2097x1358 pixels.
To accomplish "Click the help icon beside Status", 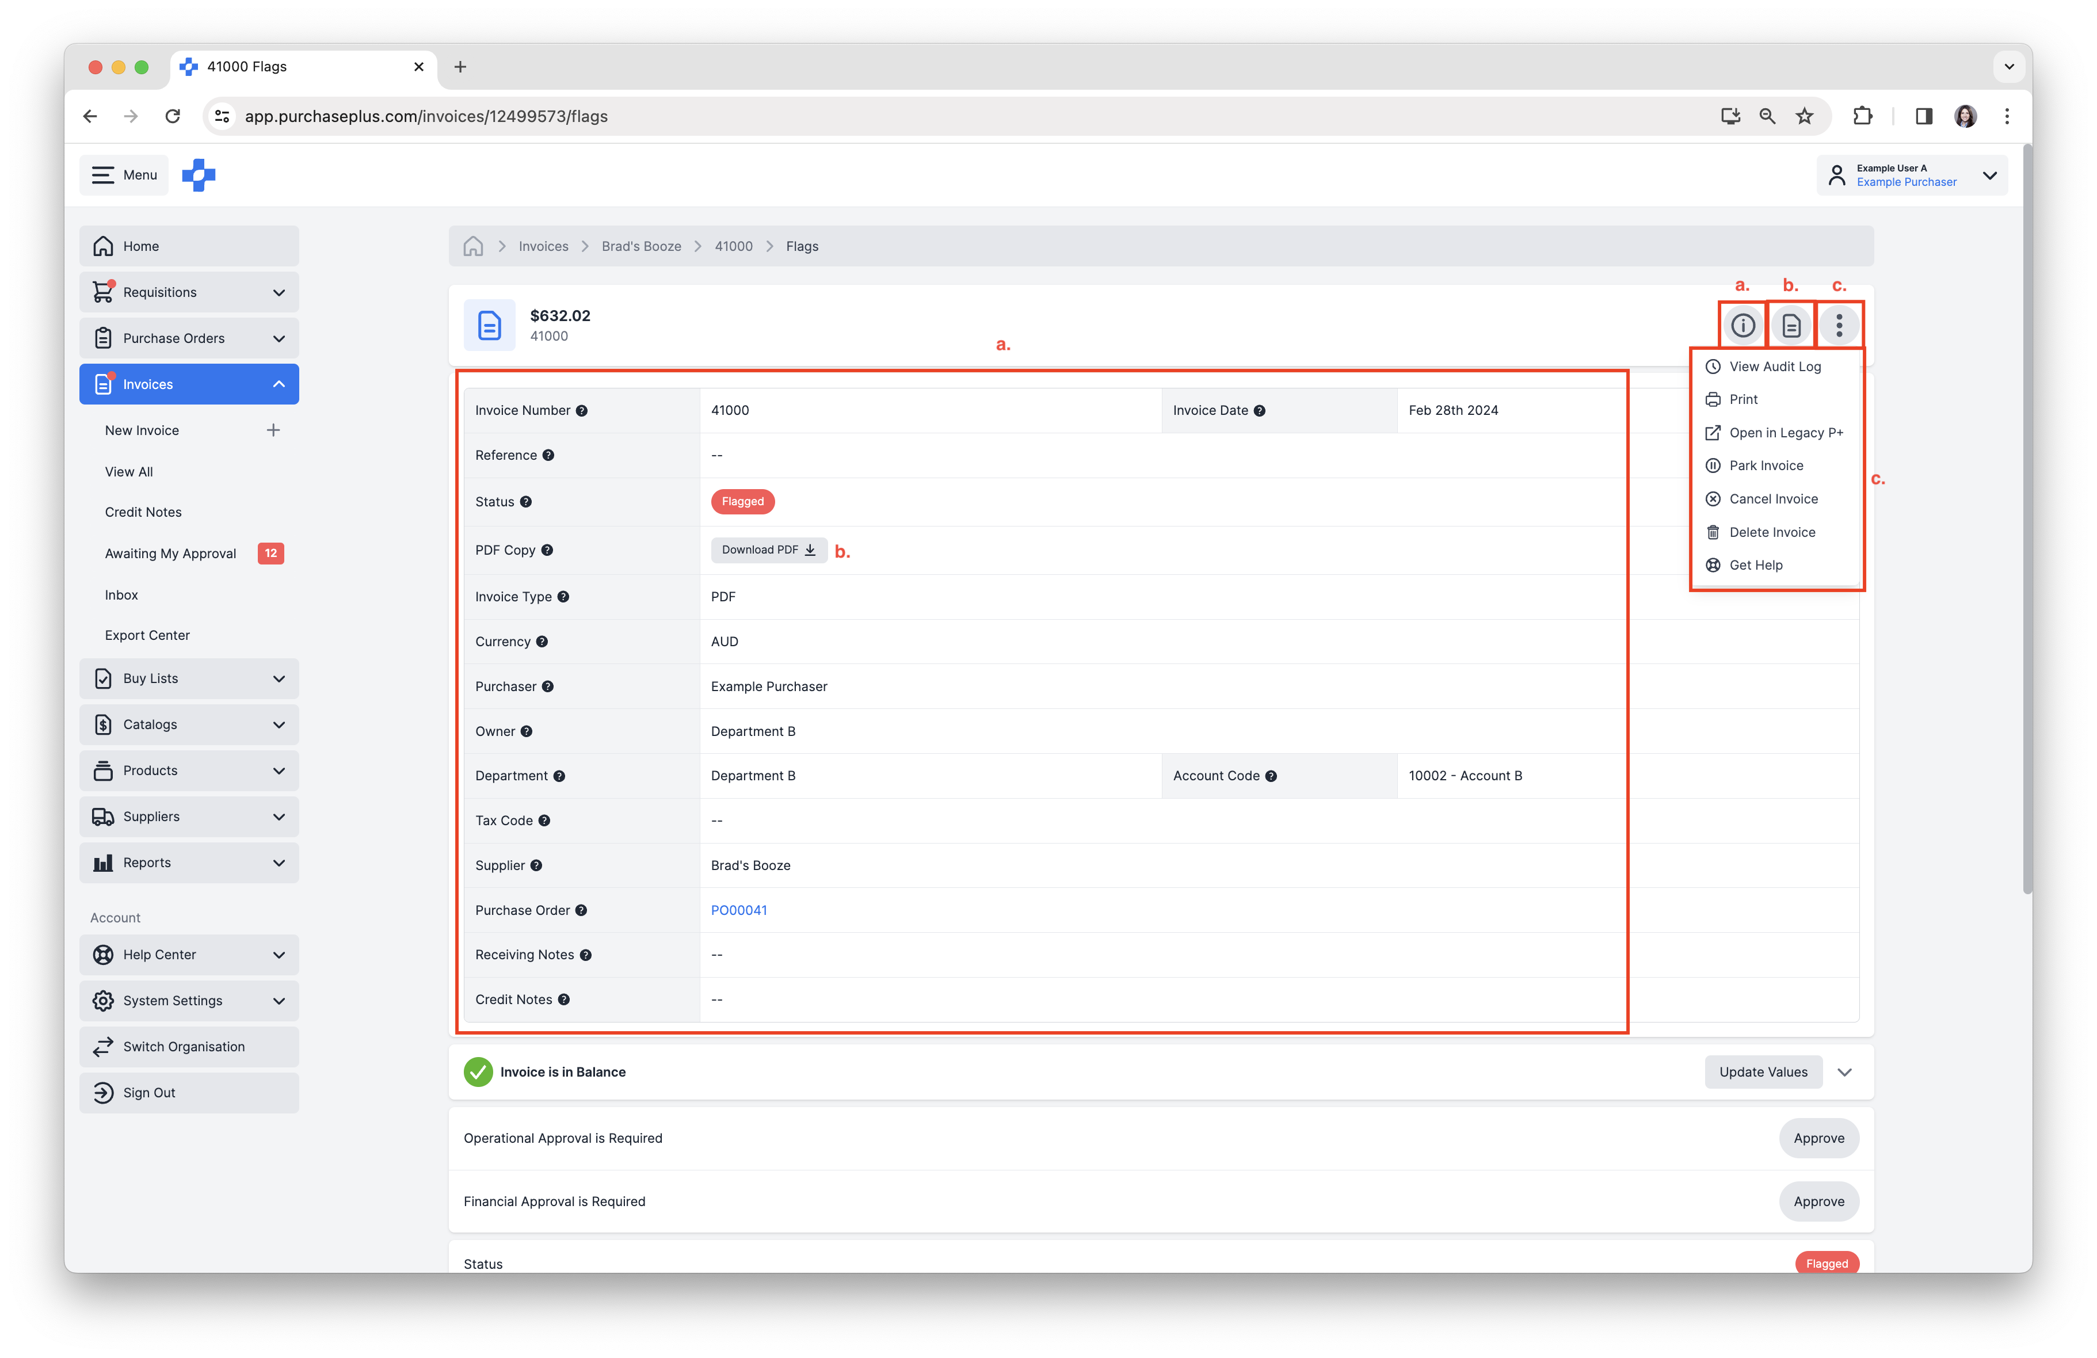I will [x=526, y=501].
